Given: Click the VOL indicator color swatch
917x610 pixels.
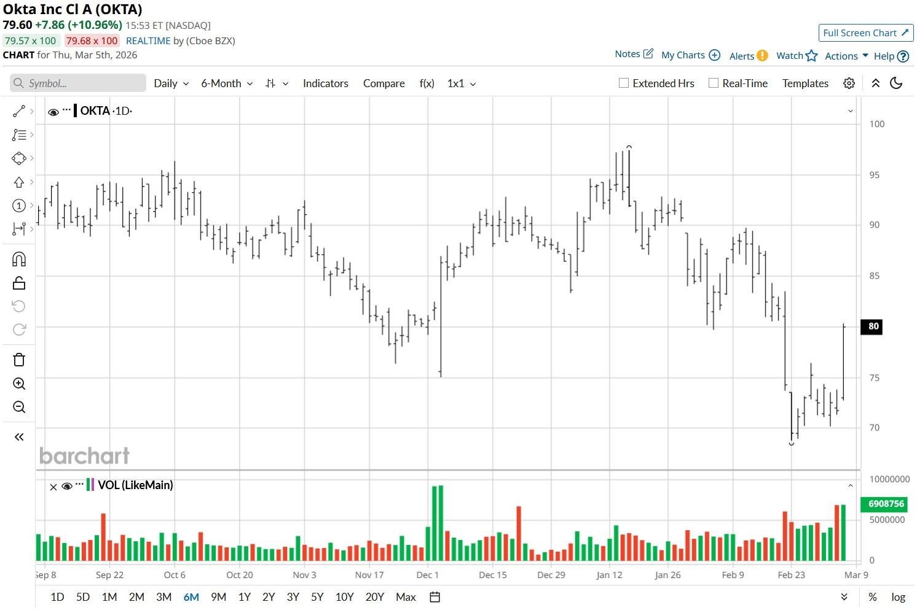Looking at the screenshot, I should 90,485.
